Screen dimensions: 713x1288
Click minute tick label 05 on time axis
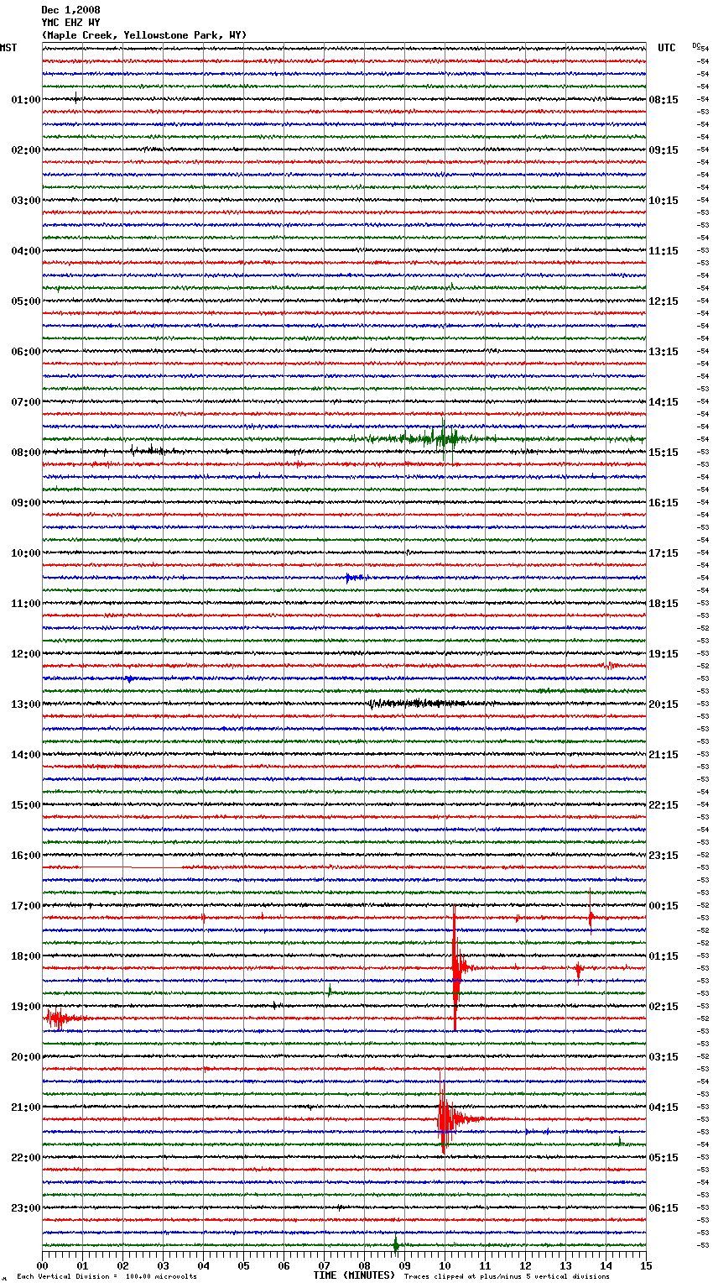click(243, 1264)
